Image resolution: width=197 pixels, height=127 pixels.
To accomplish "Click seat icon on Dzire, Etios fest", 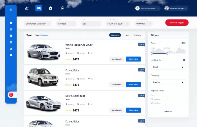I will click(78, 104).
